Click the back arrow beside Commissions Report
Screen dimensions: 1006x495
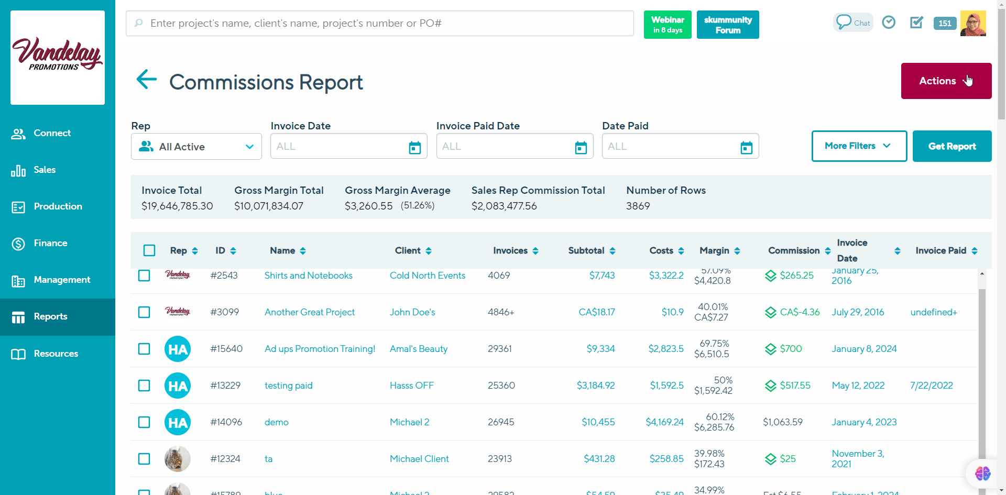coord(146,80)
